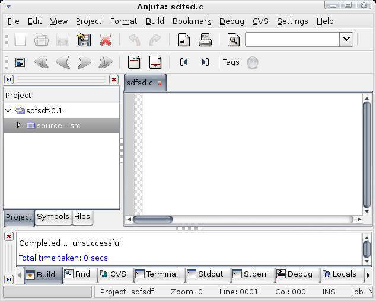Go to block end brace icon
The image size is (376, 301).
click(x=206, y=62)
